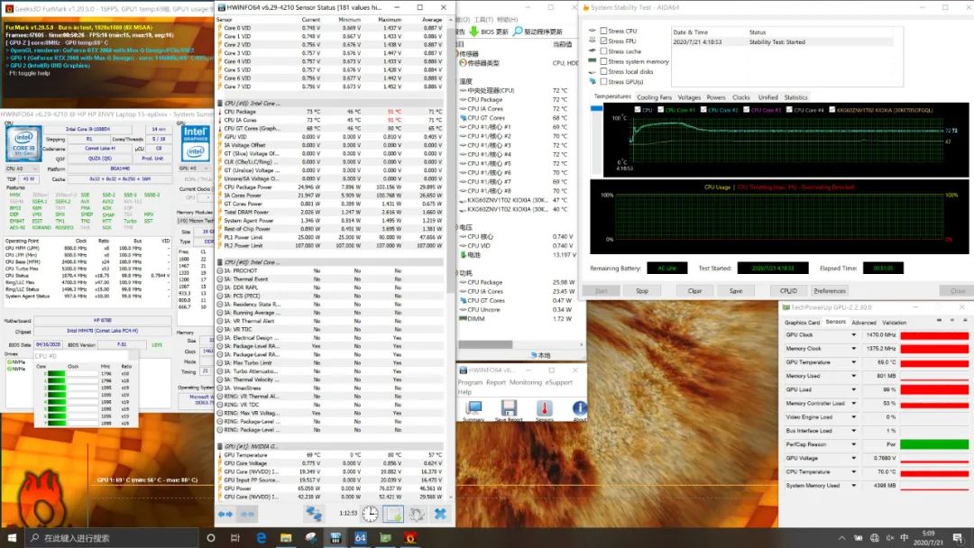Image resolution: width=974 pixels, height=548 pixels.
Task: Click the About info icon
Action: (579, 408)
